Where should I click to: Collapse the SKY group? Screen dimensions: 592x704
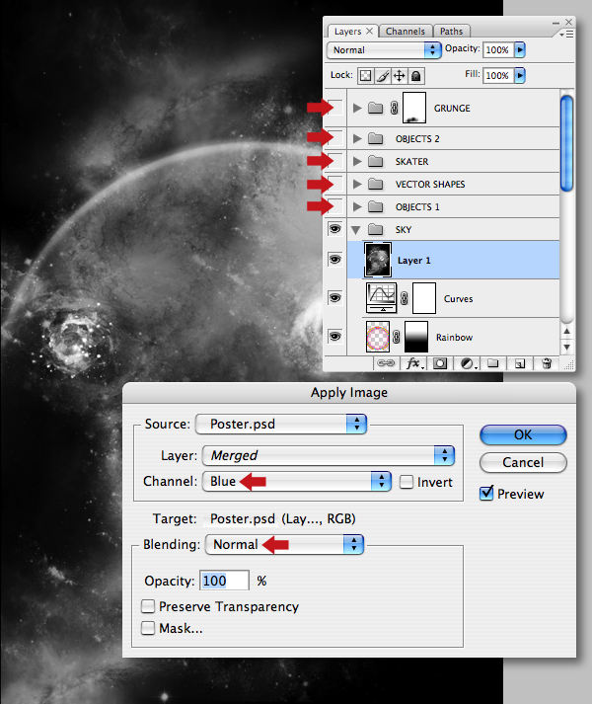click(x=356, y=230)
